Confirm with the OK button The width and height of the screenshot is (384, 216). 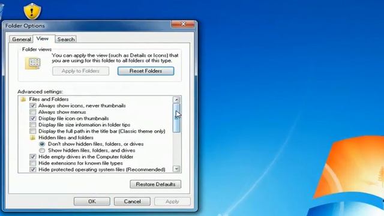(92, 202)
